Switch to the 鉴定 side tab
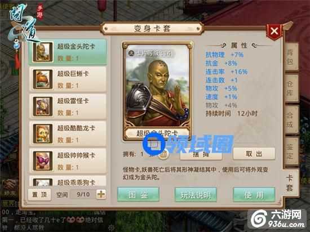Screen dimensions: 310x232 coord(290,151)
